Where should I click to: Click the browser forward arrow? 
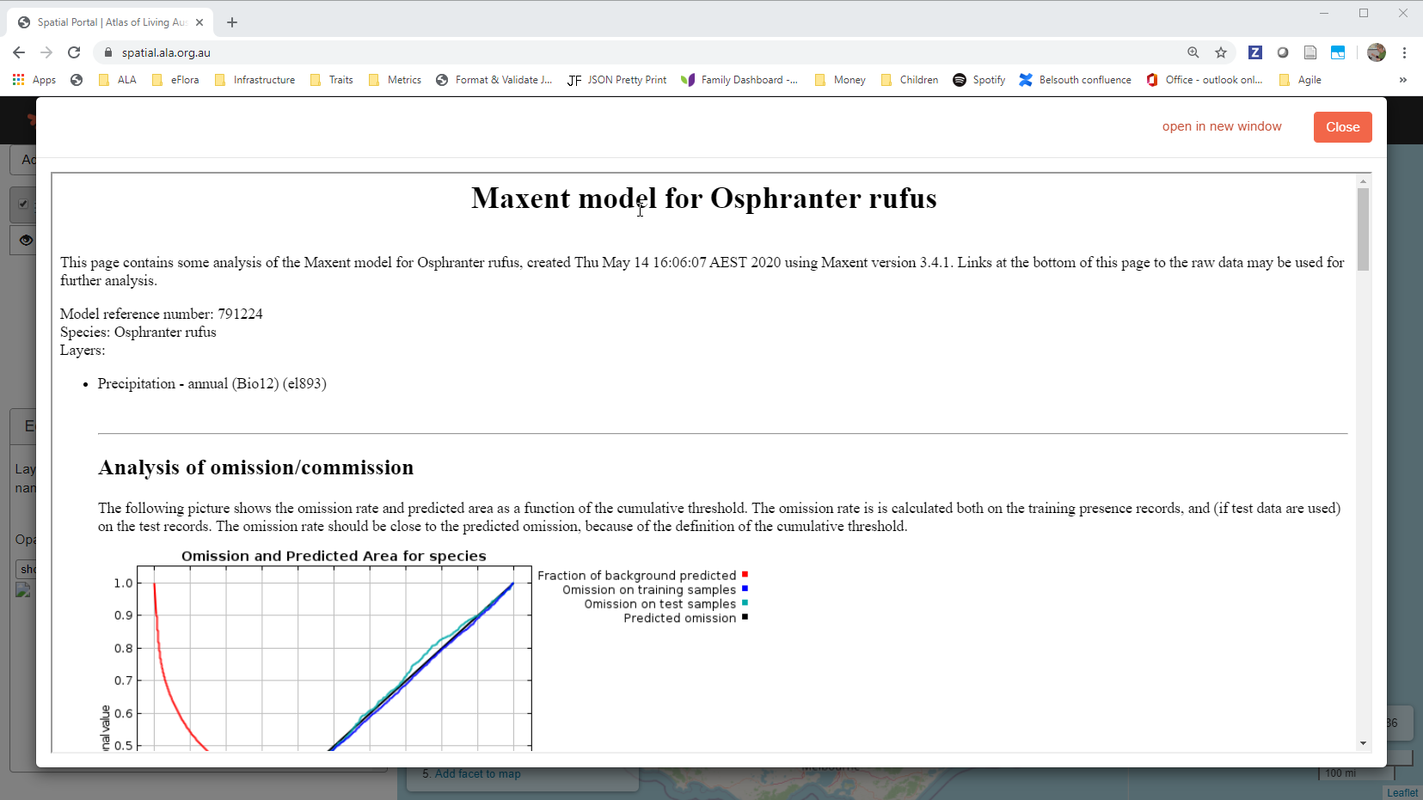46,52
